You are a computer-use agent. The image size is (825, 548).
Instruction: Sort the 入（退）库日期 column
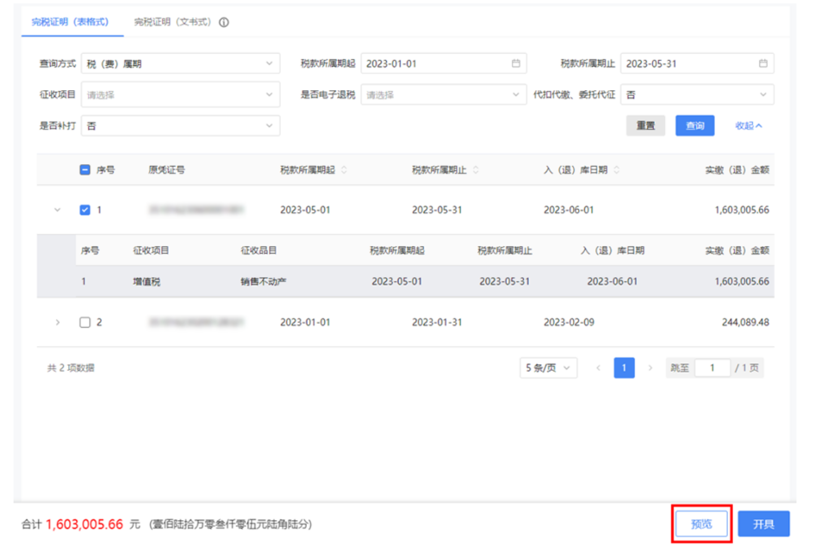pyautogui.click(x=616, y=170)
